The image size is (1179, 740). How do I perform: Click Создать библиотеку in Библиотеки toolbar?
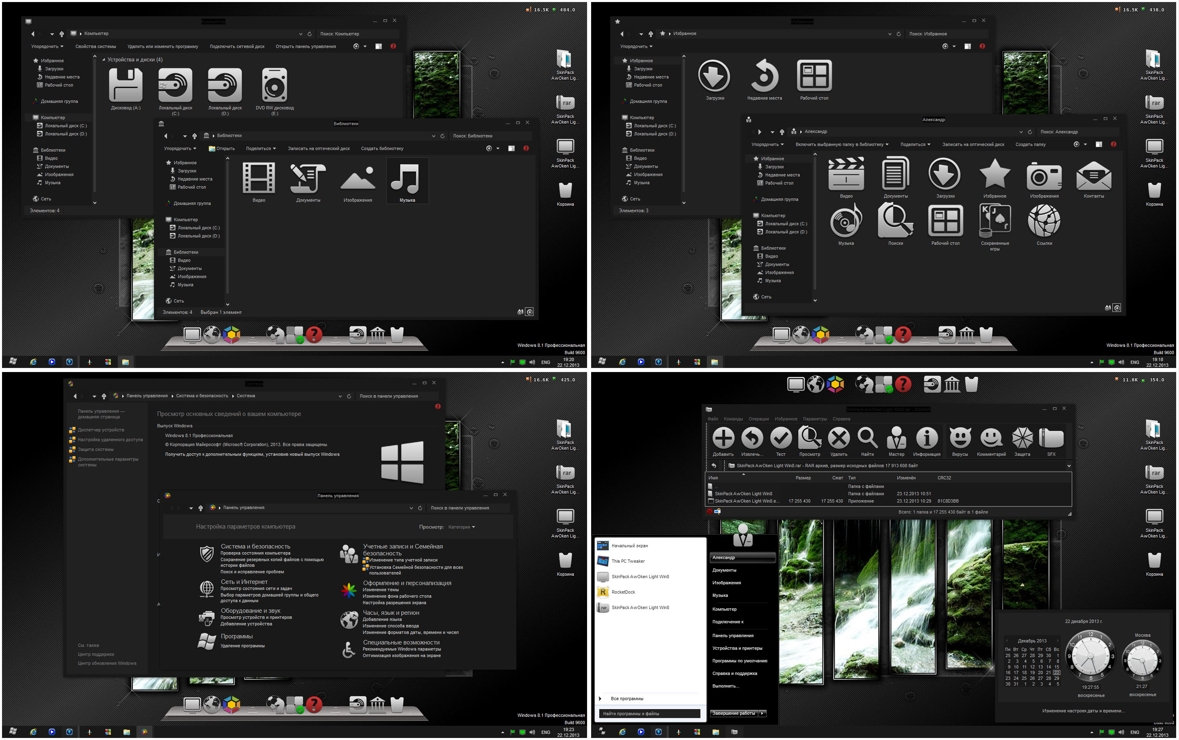click(x=382, y=148)
